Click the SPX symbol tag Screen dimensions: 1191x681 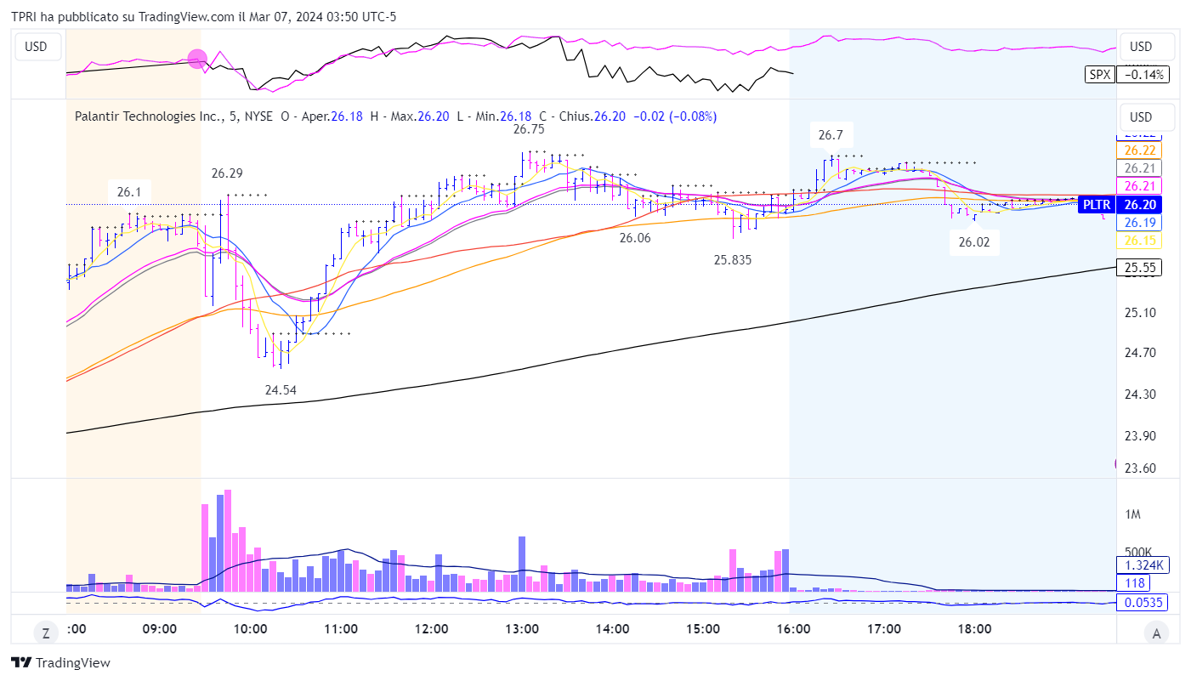pos(1099,75)
